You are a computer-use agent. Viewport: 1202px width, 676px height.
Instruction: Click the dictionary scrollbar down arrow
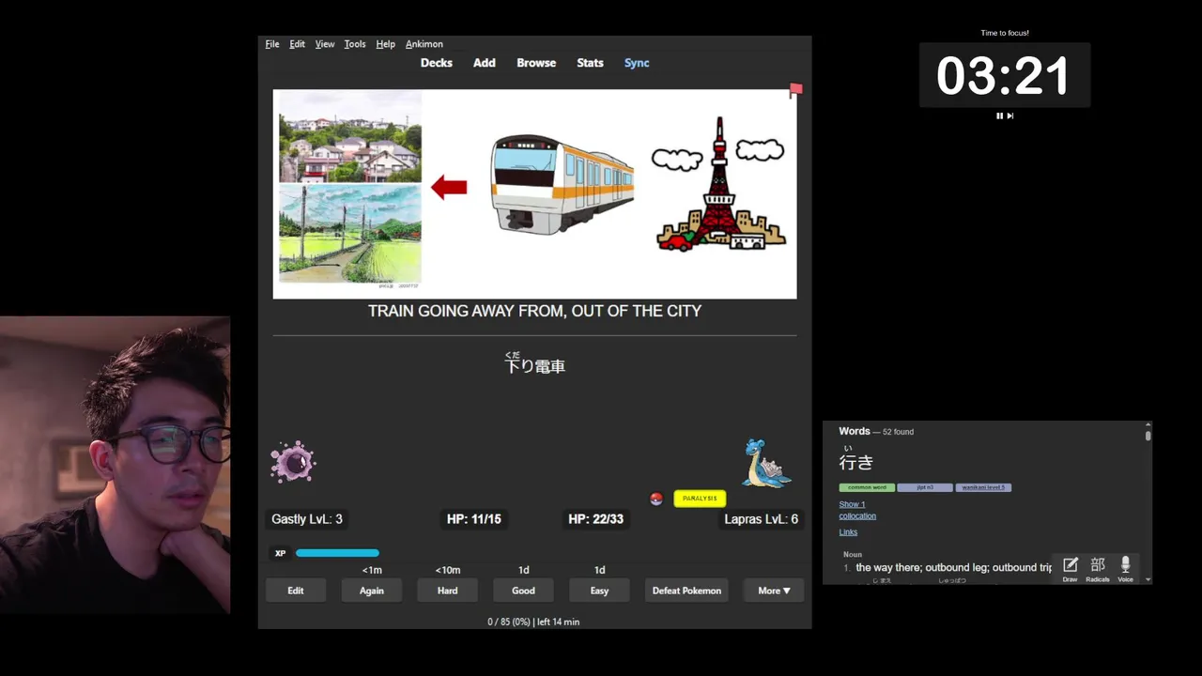click(x=1148, y=579)
